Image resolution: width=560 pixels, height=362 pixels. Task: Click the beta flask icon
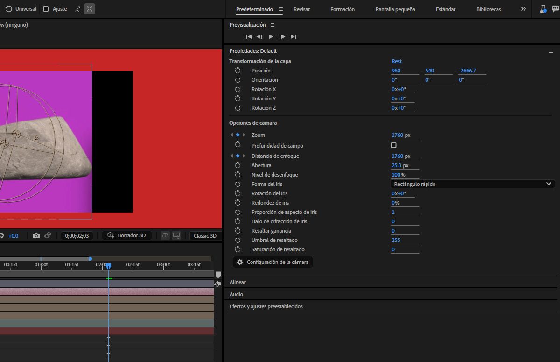point(543,9)
